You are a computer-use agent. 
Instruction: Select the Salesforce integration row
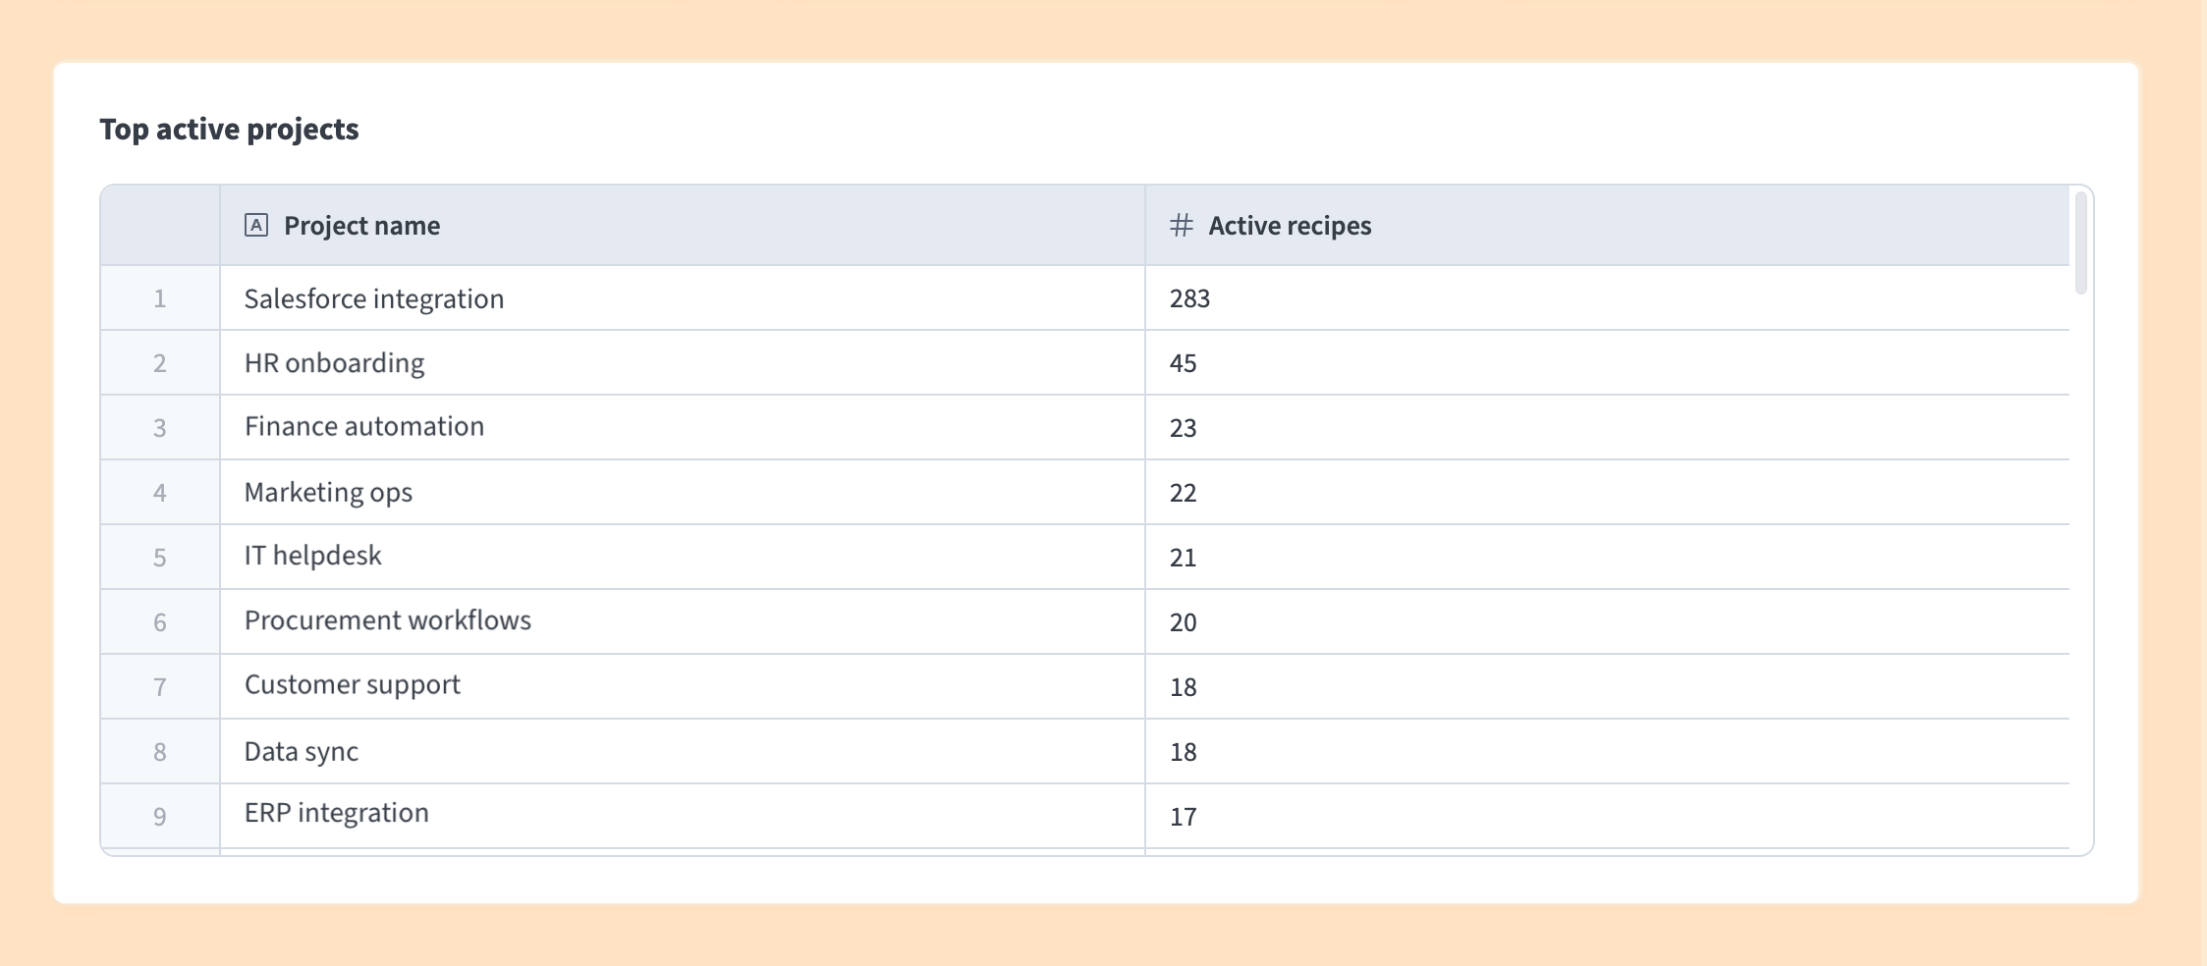(373, 298)
